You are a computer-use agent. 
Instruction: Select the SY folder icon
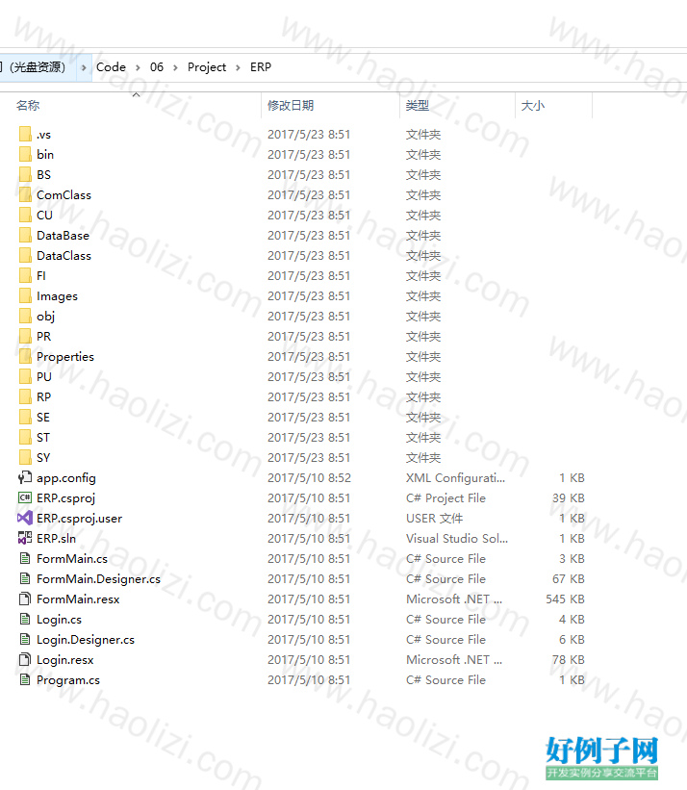pyautogui.click(x=25, y=457)
